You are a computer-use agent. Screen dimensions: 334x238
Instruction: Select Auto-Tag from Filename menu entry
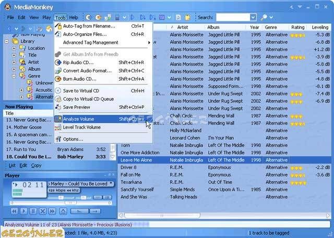tap(103, 26)
